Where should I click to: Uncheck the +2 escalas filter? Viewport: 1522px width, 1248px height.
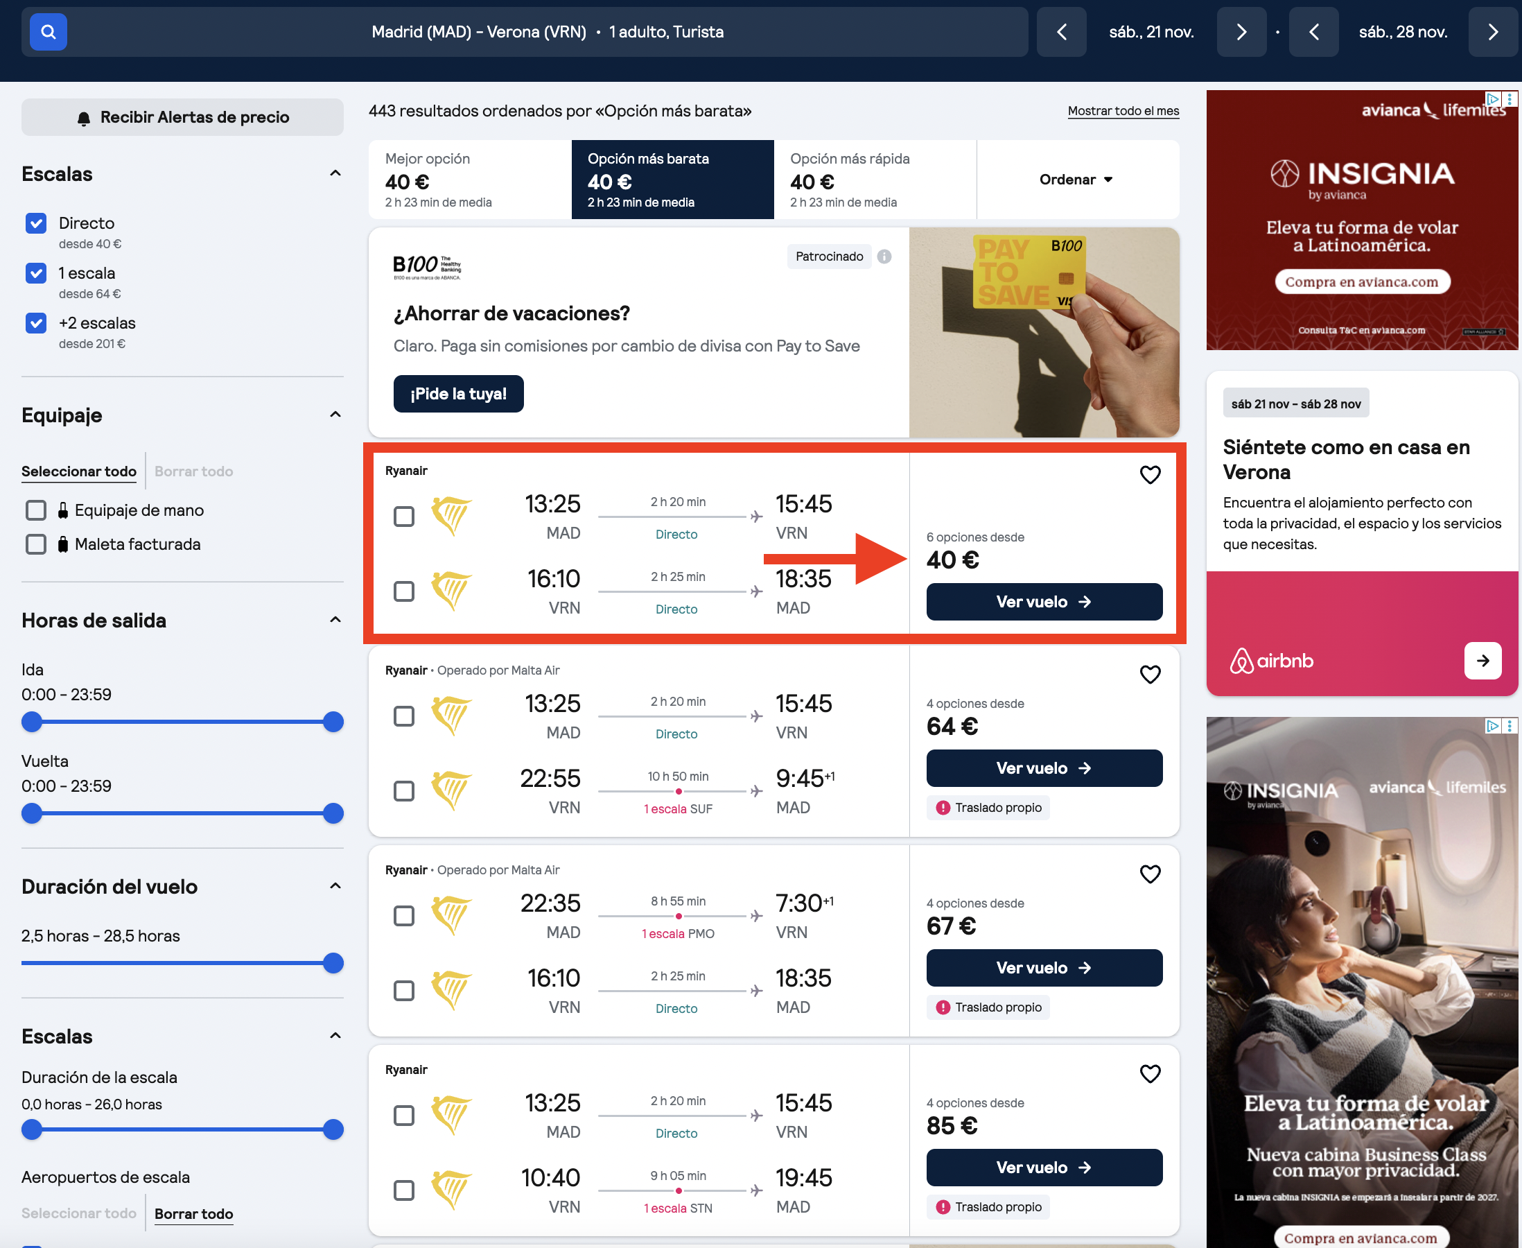coord(36,324)
